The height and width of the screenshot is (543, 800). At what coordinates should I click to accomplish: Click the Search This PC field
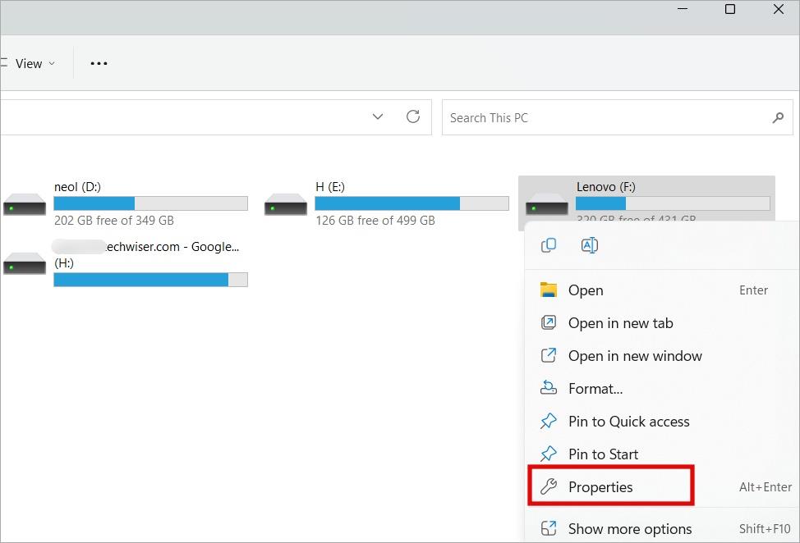click(x=618, y=117)
